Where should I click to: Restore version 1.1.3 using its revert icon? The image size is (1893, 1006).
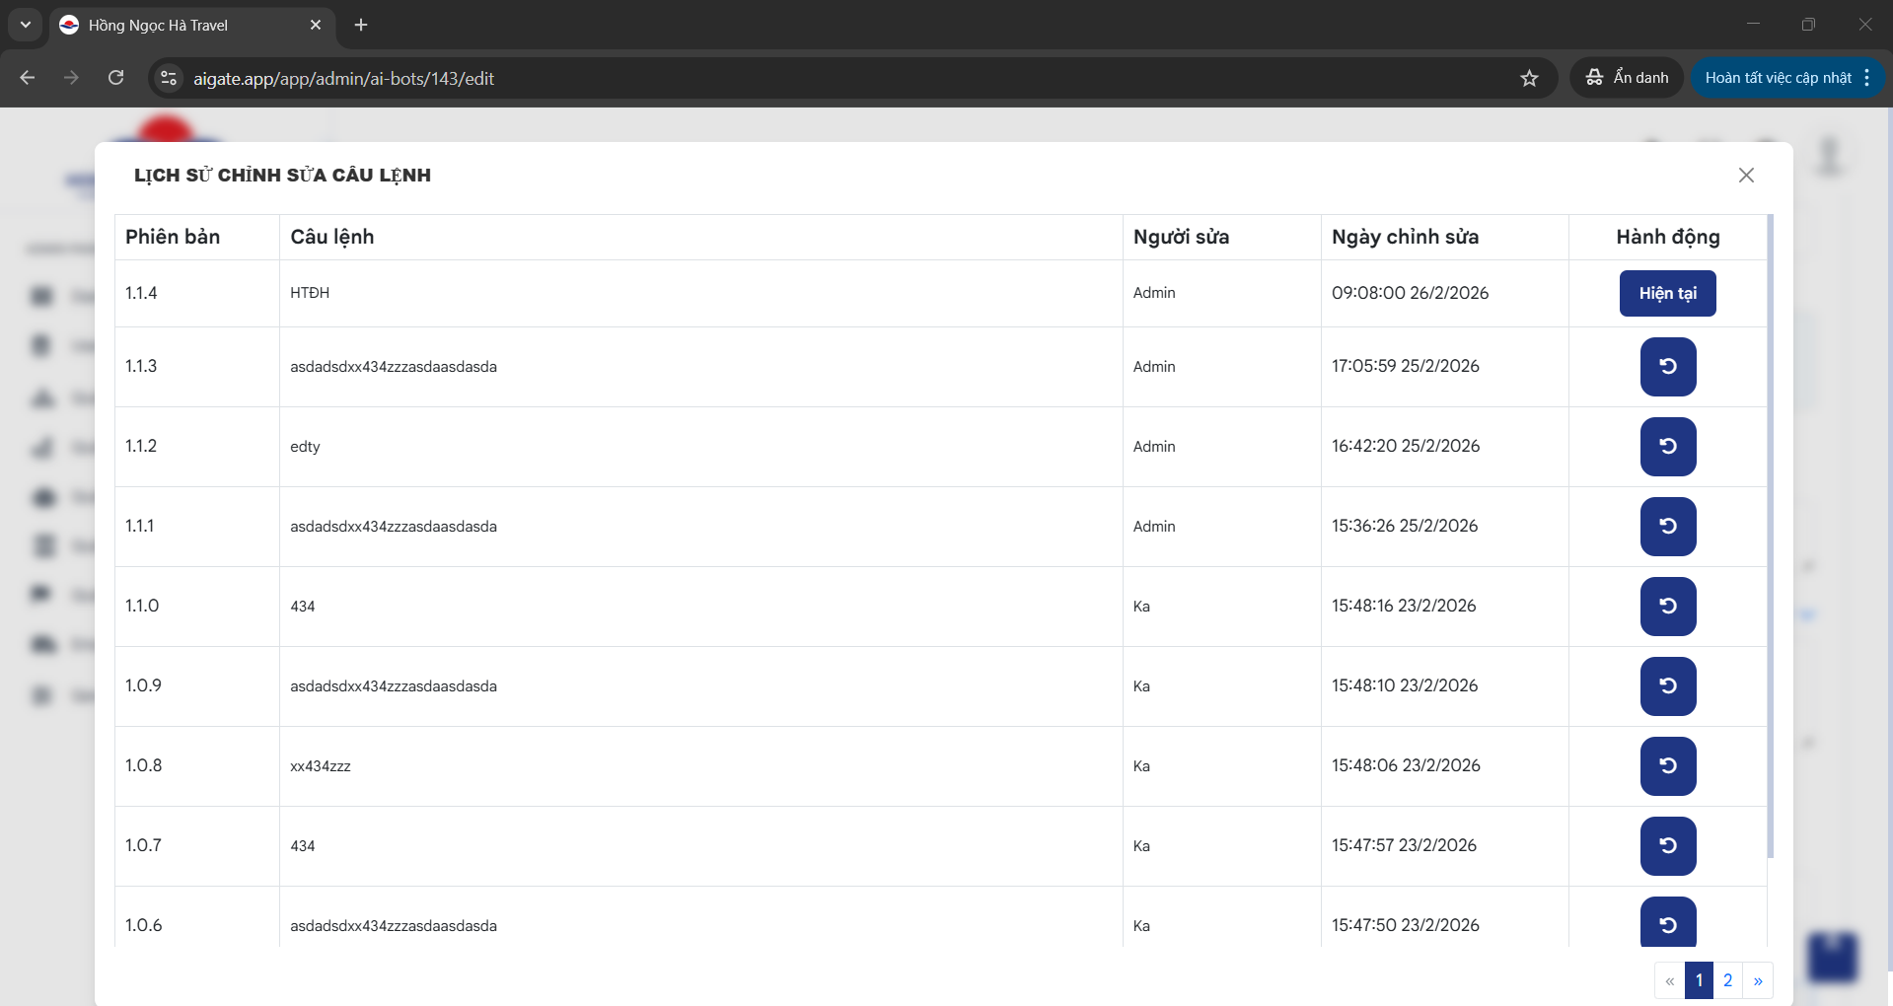pos(1667,367)
